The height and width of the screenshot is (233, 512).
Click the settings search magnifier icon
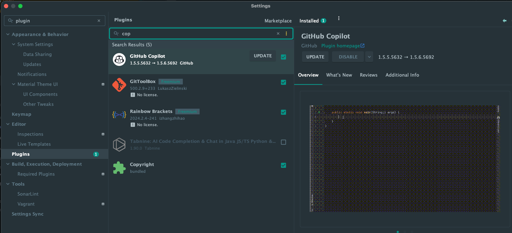point(11,21)
